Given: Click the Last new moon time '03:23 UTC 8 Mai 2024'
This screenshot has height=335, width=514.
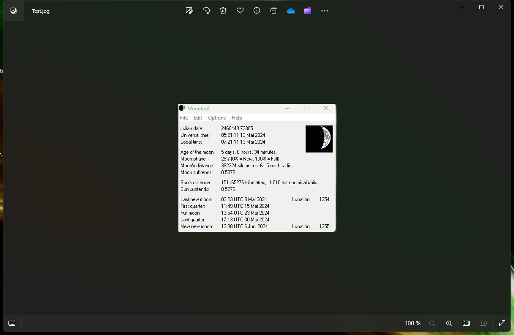Looking at the screenshot, I should (x=244, y=199).
